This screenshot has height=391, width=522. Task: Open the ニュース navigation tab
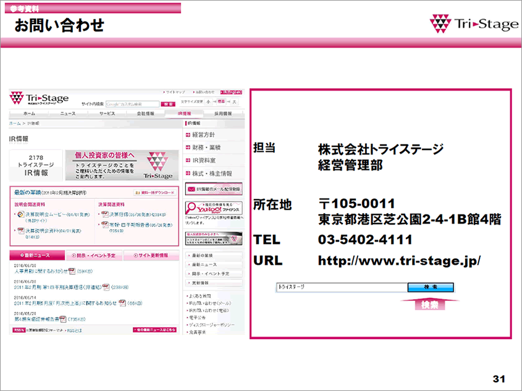pyautogui.click(x=68, y=114)
